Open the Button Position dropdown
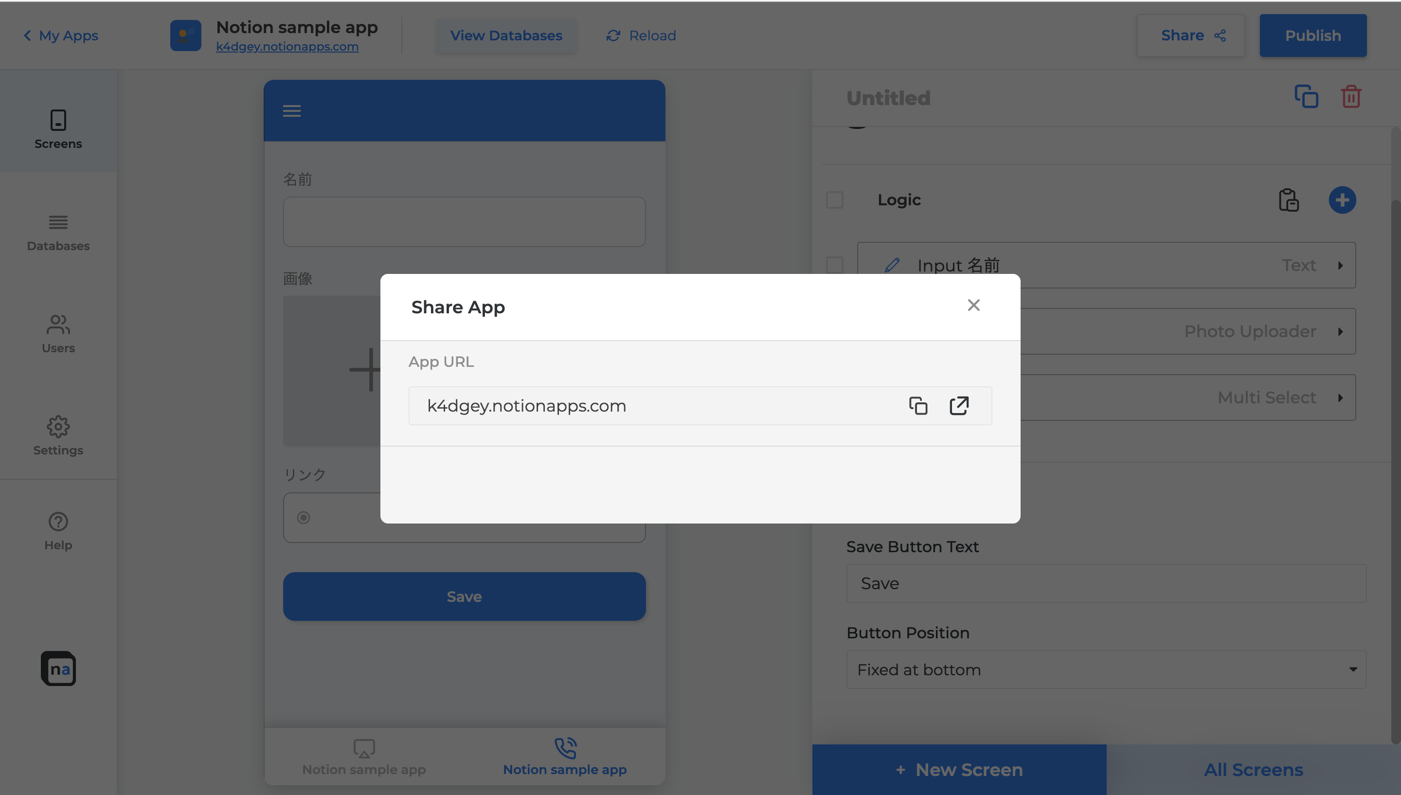 1106,669
